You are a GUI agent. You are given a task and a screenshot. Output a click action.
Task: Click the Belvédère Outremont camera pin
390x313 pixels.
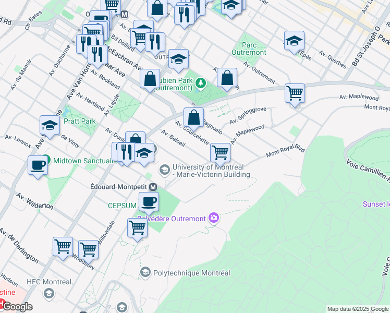[x=214, y=219]
